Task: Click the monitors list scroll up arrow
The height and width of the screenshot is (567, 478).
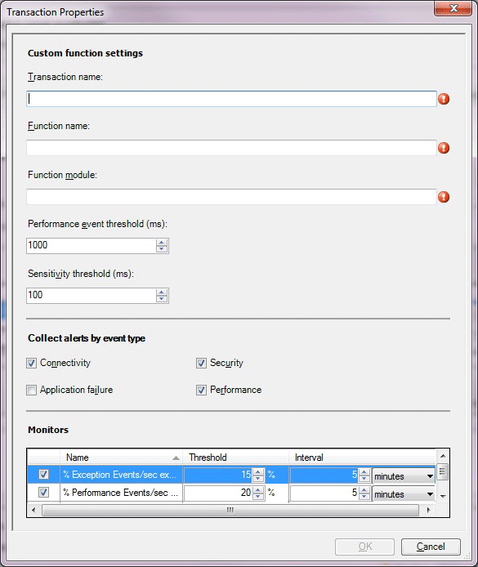Action: [443, 456]
